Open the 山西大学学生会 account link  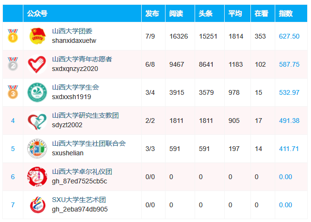[x=75, y=88]
